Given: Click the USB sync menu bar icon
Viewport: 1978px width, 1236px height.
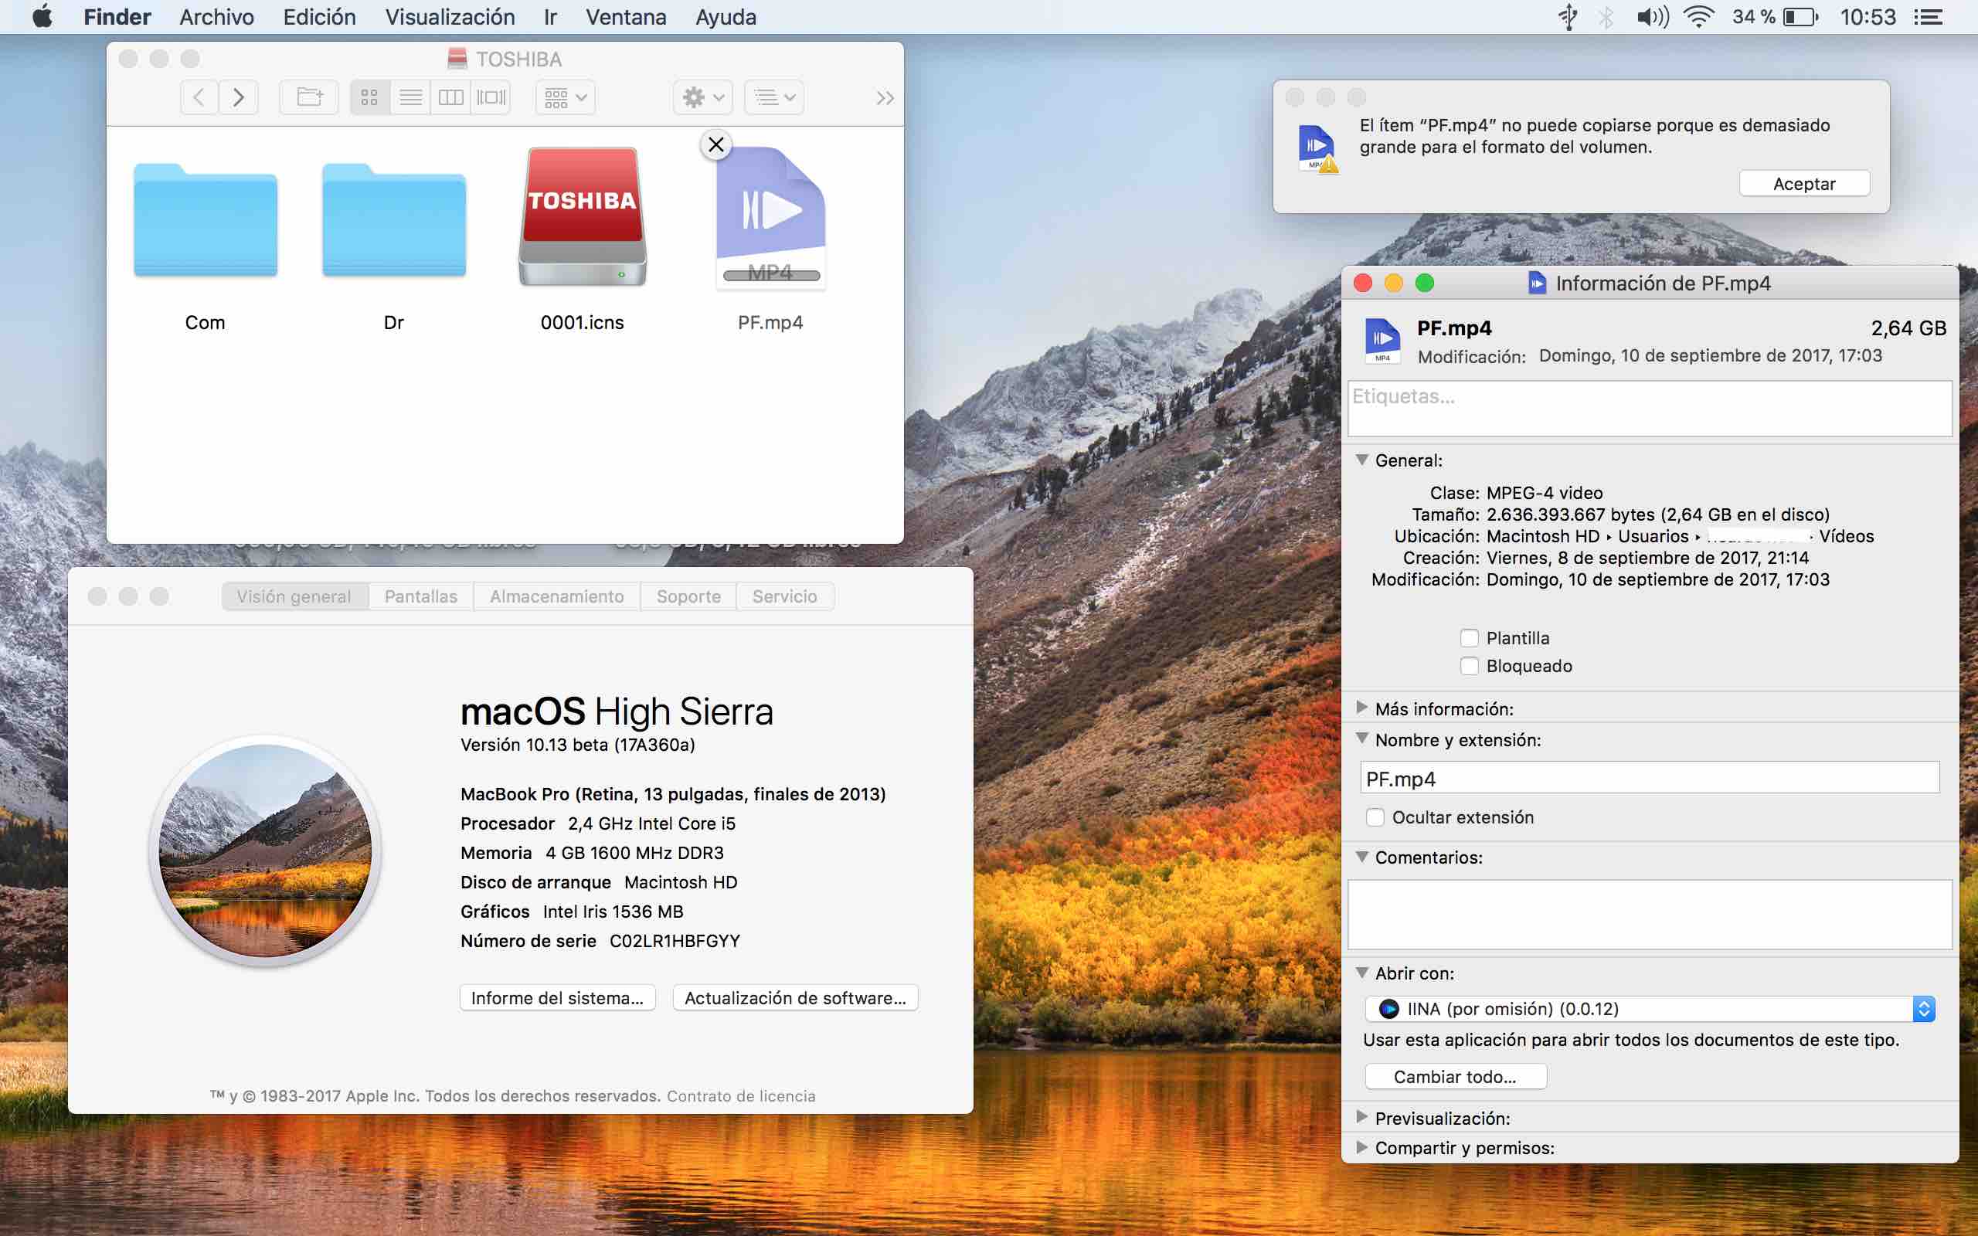Looking at the screenshot, I should pos(1568,16).
